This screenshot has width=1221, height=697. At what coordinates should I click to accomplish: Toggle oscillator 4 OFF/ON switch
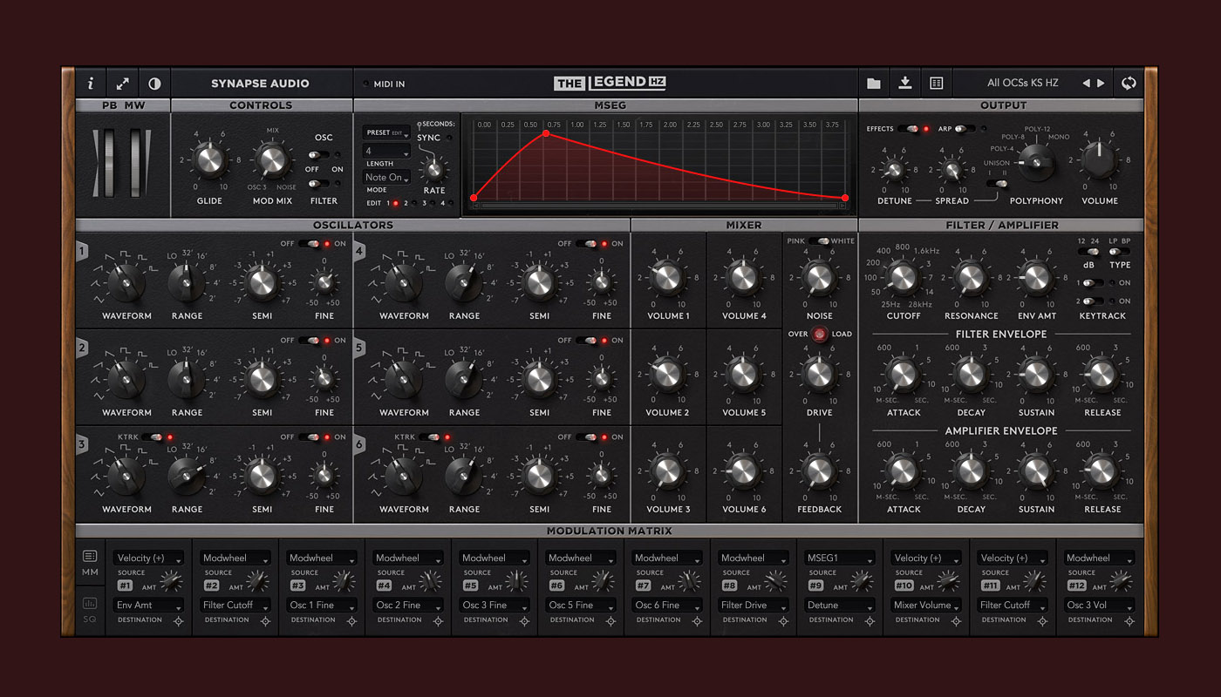(x=587, y=244)
